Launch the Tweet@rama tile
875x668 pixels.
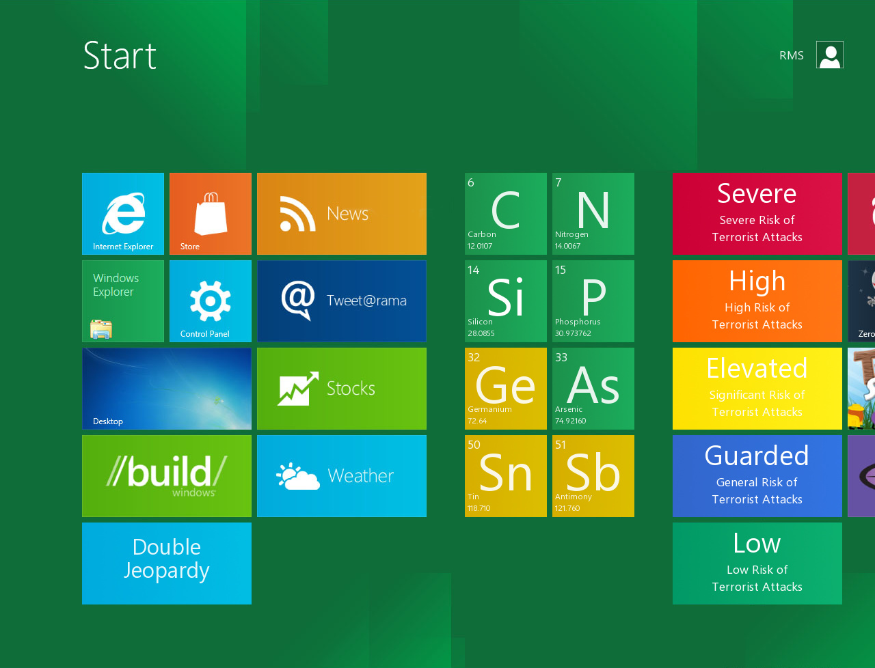(342, 301)
